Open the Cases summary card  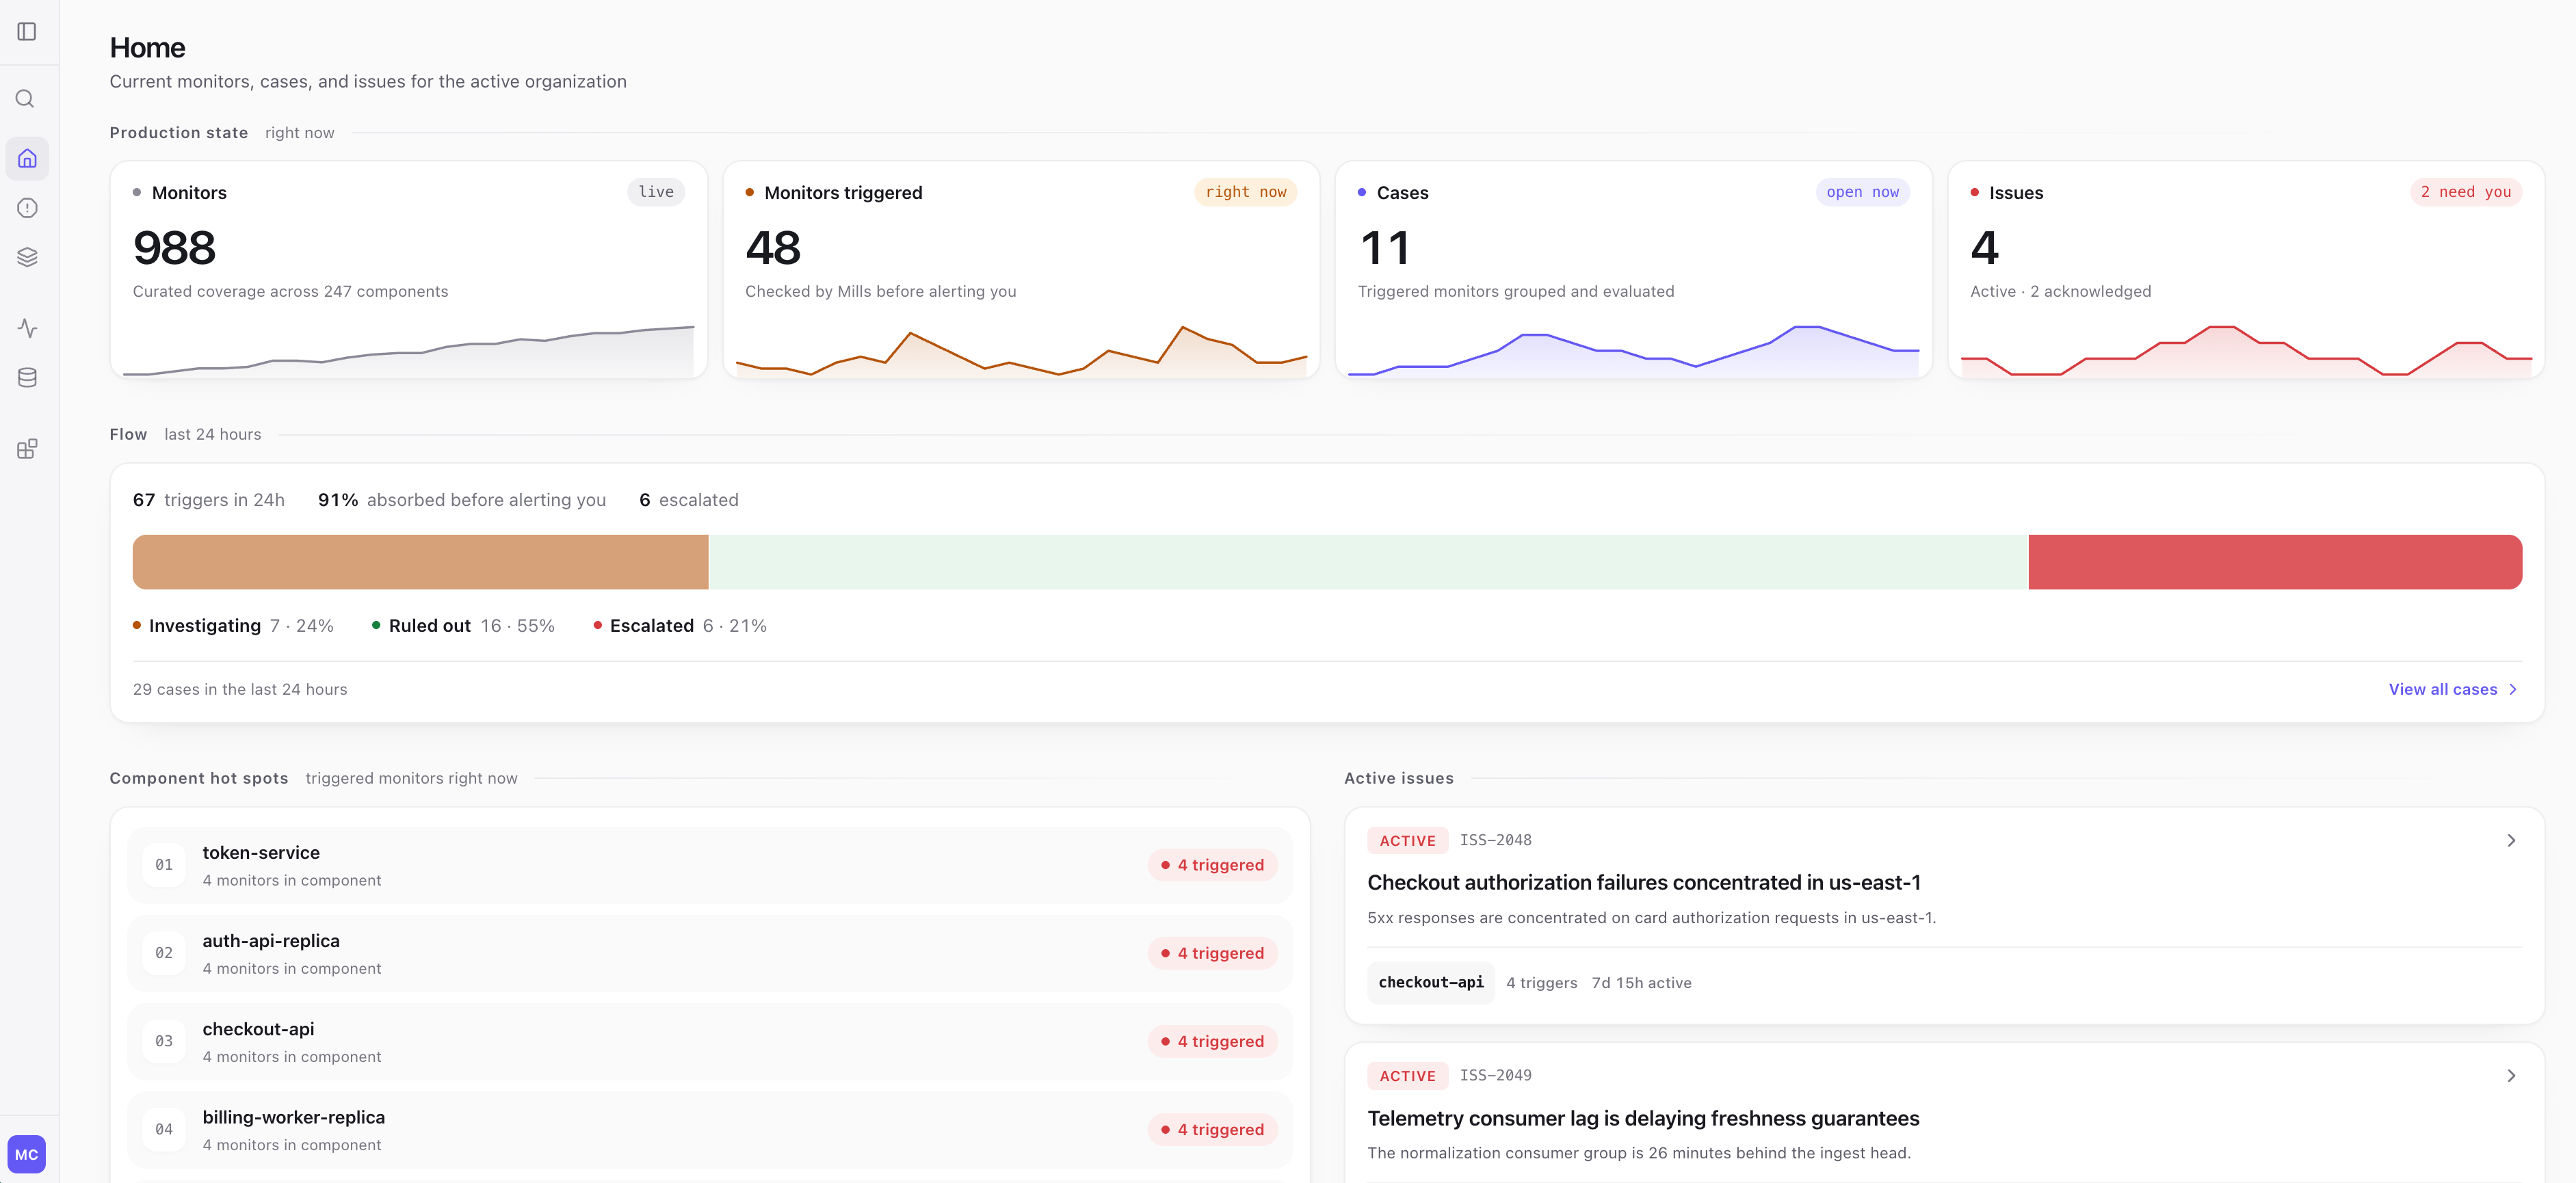click(x=1633, y=270)
